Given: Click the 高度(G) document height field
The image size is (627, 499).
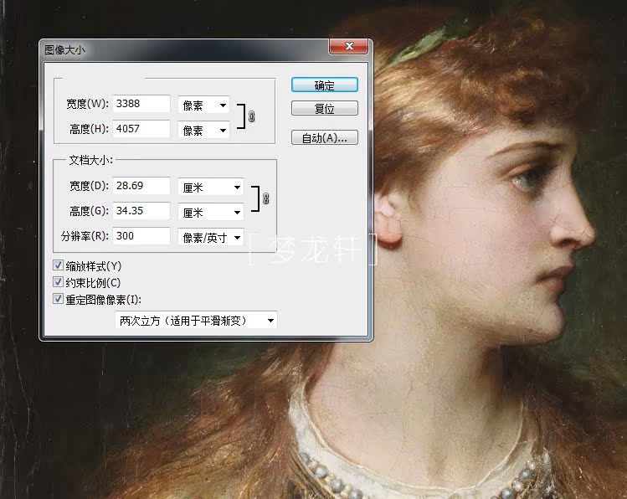Looking at the screenshot, I should [141, 211].
